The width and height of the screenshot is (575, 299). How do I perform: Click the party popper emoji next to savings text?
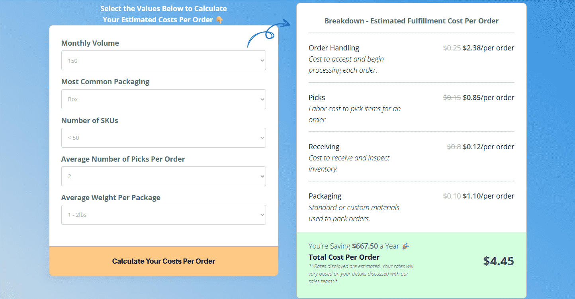pyautogui.click(x=405, y=246)
